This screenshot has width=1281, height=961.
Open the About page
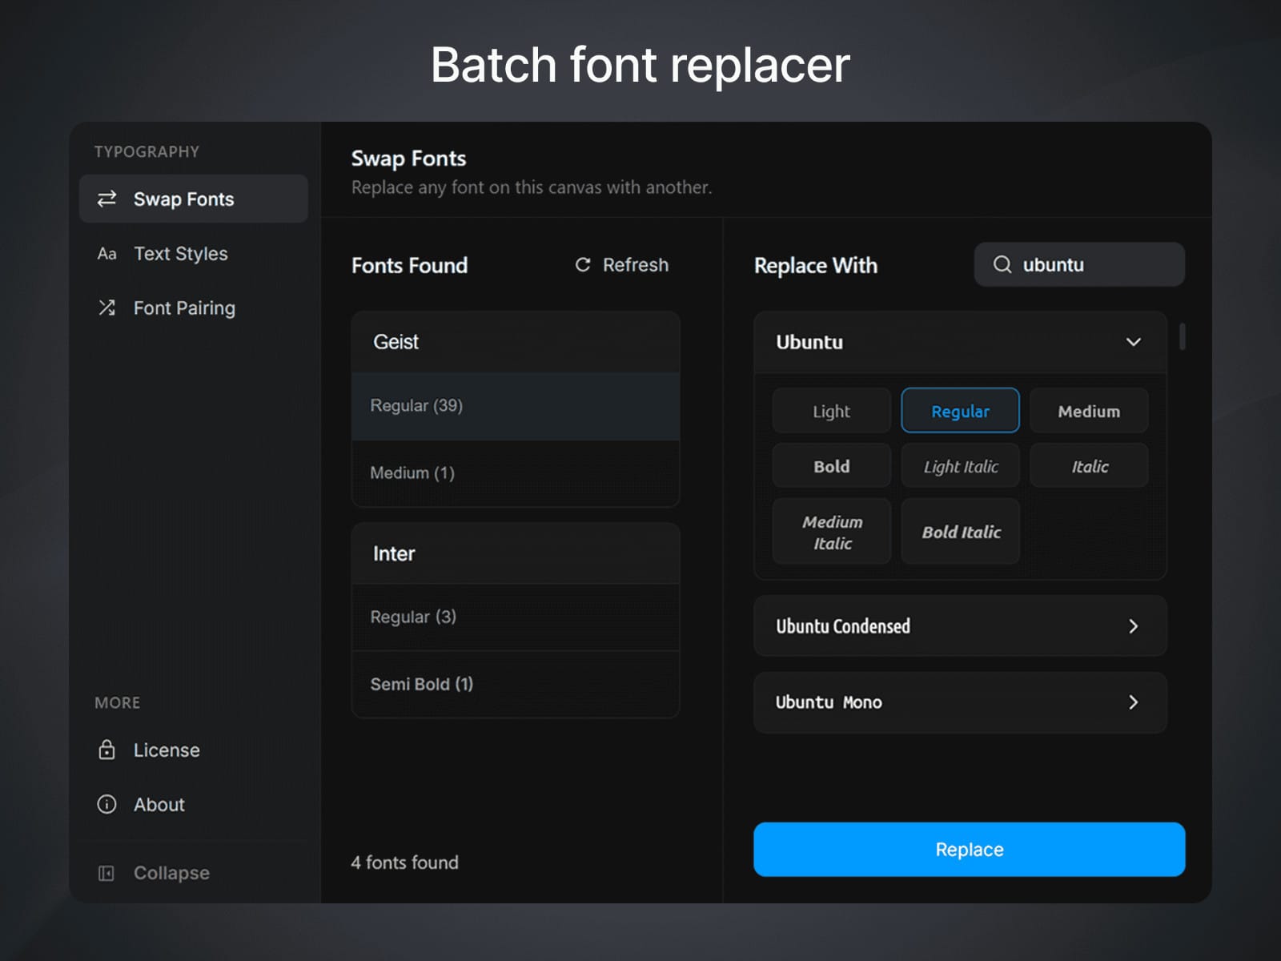[x=194, y=804]
